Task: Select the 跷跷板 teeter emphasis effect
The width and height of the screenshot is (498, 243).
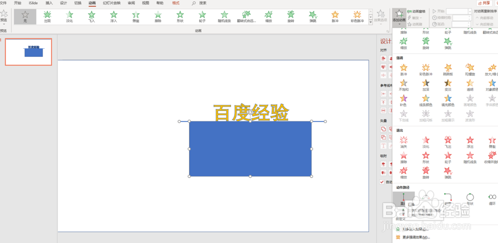Action: [x=448, y=70]
